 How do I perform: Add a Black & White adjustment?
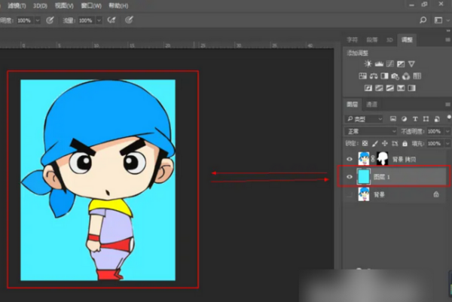tap(384, 76)
